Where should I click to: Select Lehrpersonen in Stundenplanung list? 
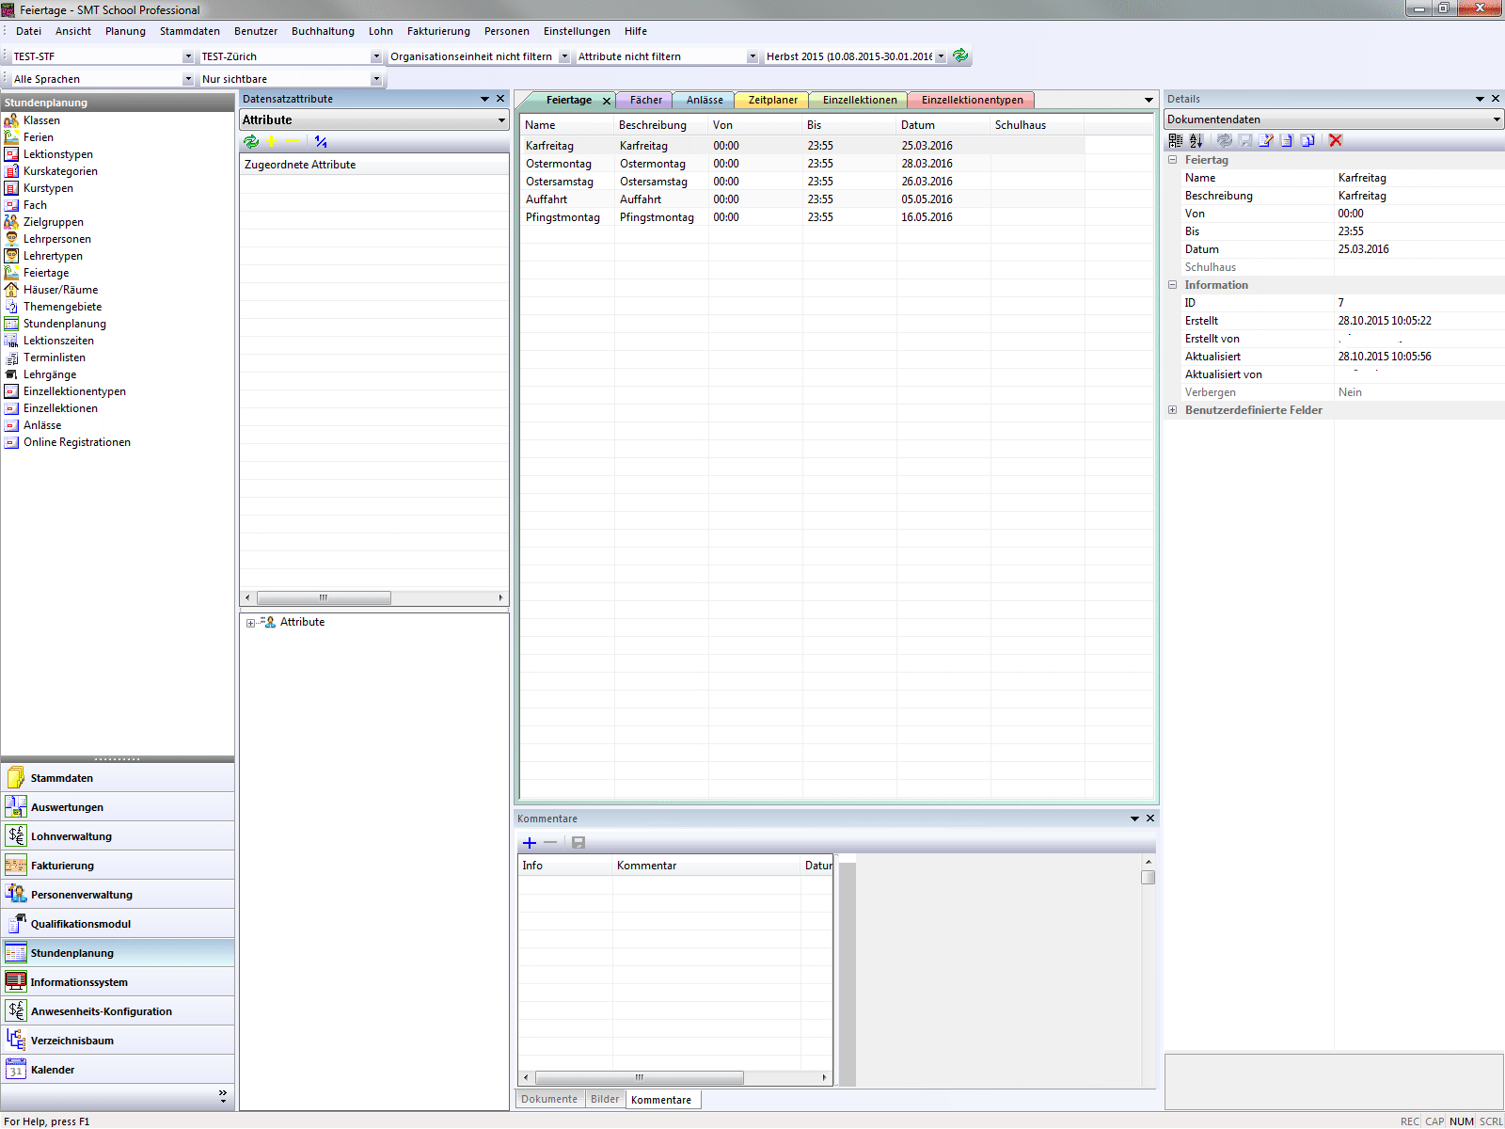pyautogui.click(x=56, y=239)
